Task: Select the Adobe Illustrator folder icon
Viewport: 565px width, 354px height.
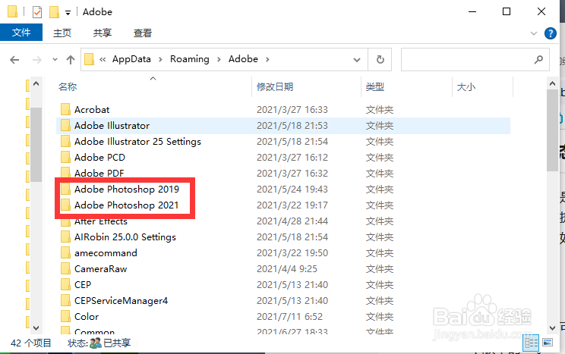Action: click(65, 125)
